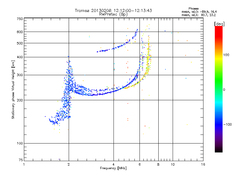Screen dimensions: 239x179
Task: Click the 'Phases' header label
Action: coord(193,9)
